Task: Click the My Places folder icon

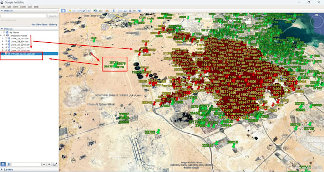Action: (7, 32)
